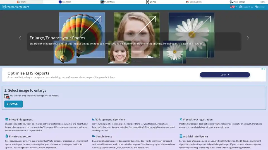Click the Open button in the ad
The image size is (268, 150).
225,75
